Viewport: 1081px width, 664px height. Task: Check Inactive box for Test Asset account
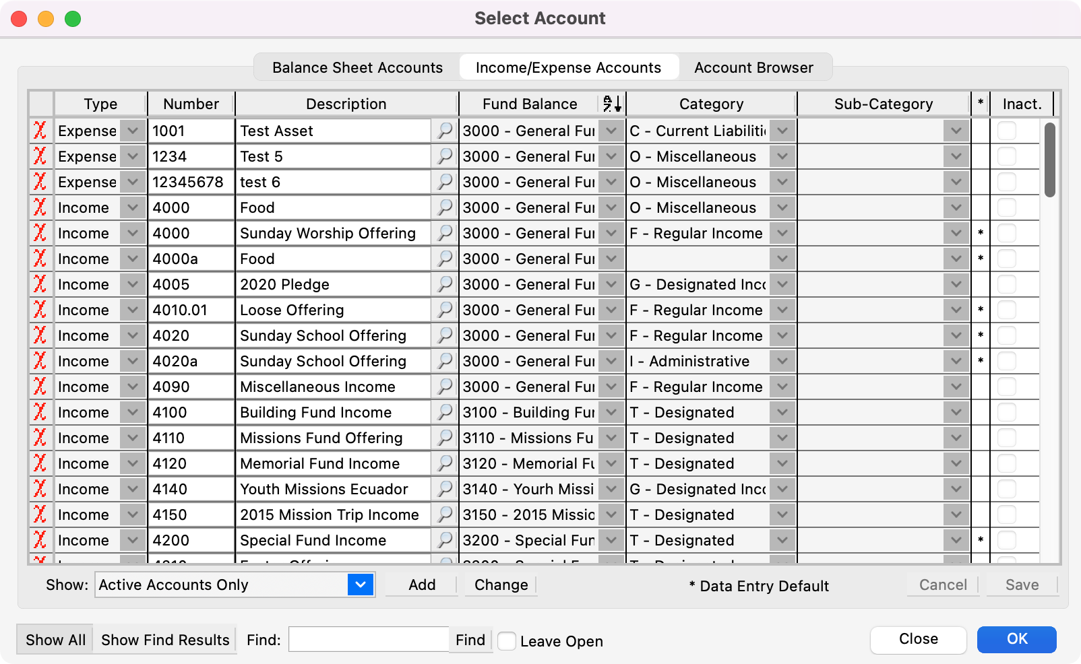pos(1006,131)
